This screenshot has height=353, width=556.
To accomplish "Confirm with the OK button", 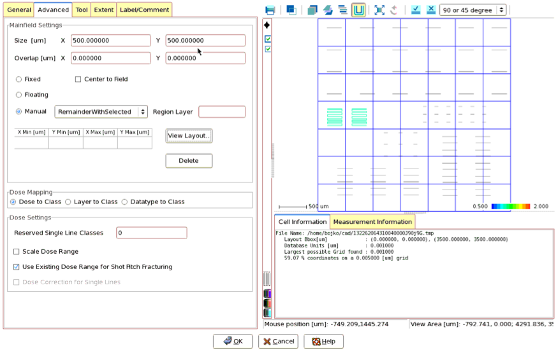I will (233, 342).
